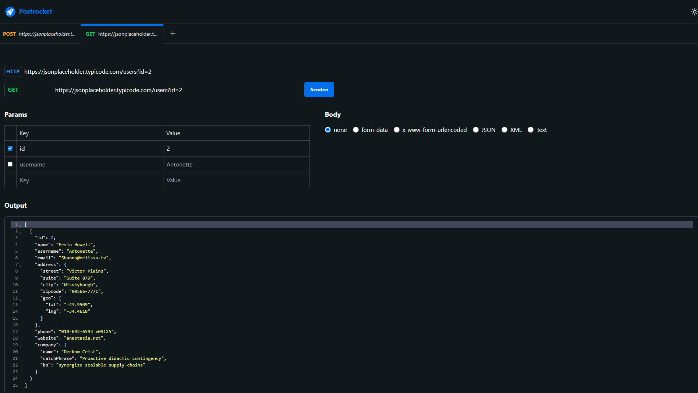Click the Body section heading
698x393 pixels.
(333, 115)
